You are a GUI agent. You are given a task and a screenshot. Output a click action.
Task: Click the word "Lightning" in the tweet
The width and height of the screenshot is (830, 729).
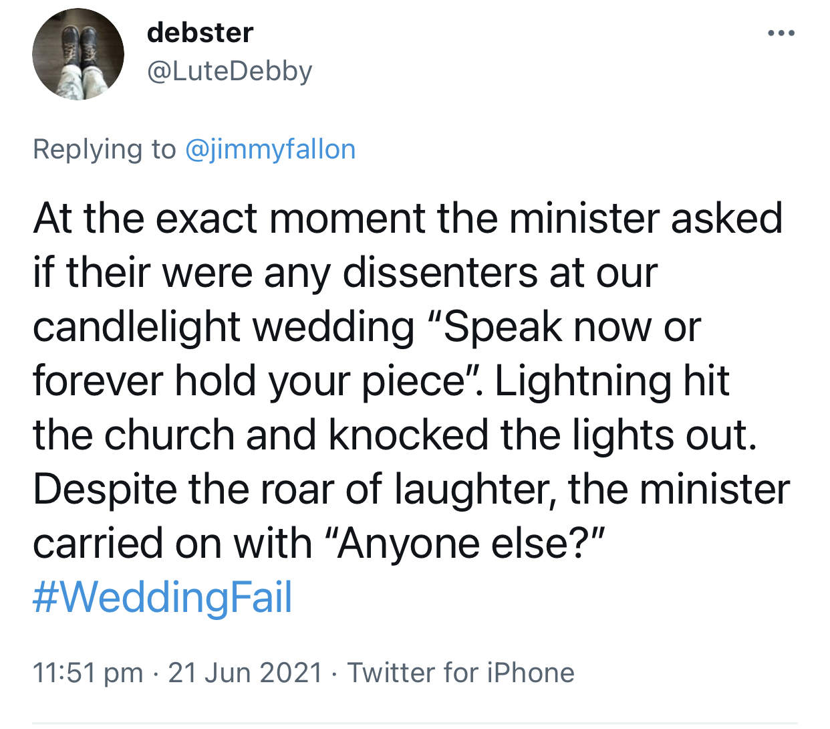[582, 381]
